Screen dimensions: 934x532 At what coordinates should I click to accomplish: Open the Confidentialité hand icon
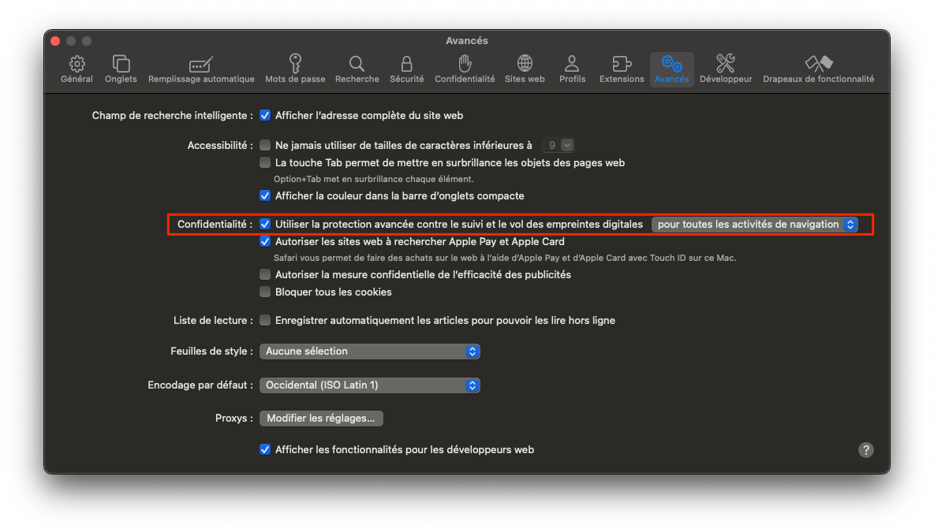(465, 63)
